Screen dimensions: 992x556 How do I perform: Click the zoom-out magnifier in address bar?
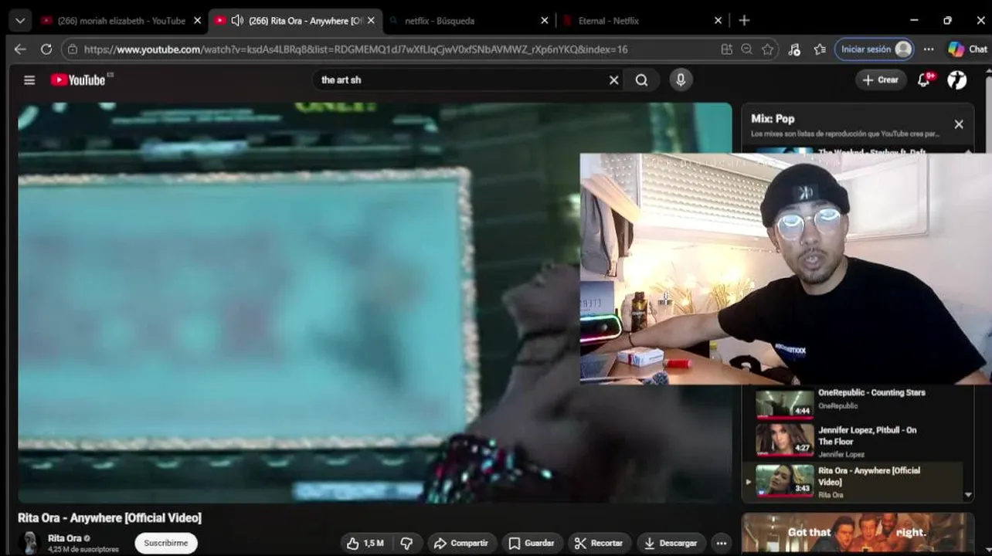746,49
